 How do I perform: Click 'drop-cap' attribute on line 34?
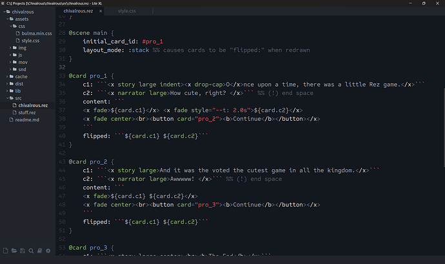208,85
